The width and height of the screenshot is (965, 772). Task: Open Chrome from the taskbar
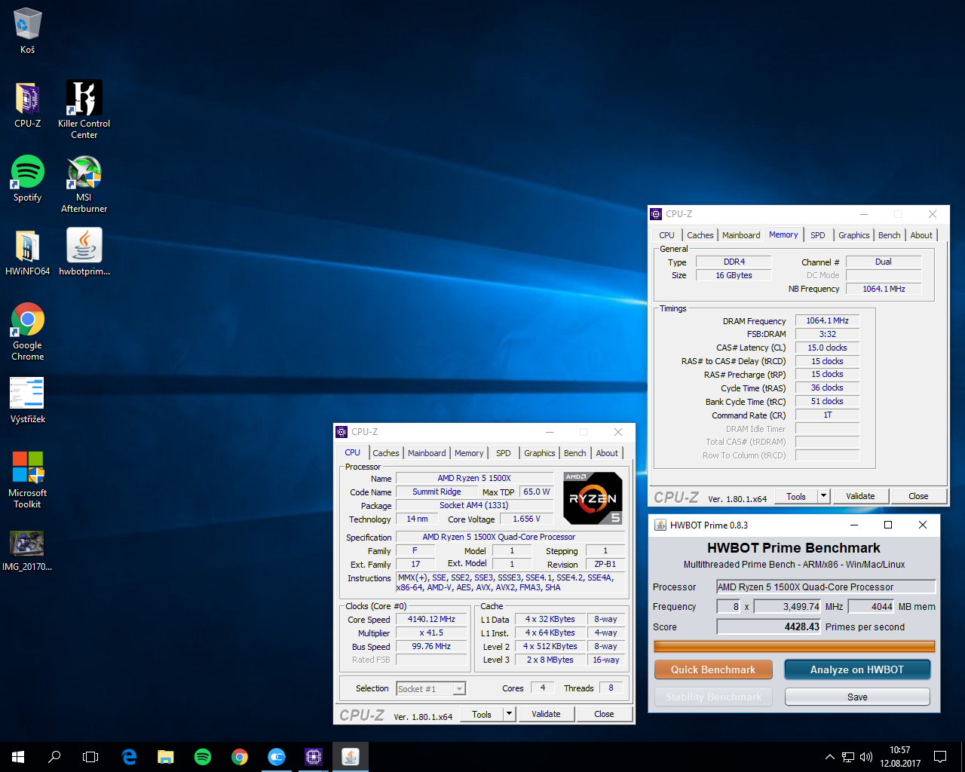click(240, 757)
